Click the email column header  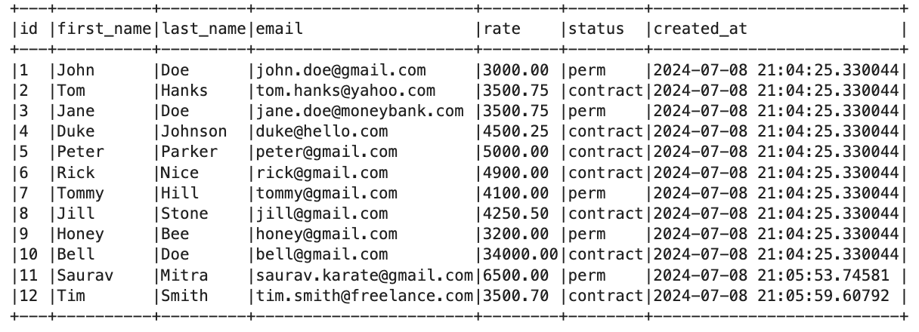(280, 29)
